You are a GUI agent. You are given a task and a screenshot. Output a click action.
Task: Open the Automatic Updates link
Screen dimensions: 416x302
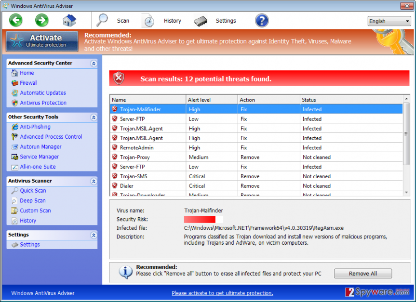(43, 93)
